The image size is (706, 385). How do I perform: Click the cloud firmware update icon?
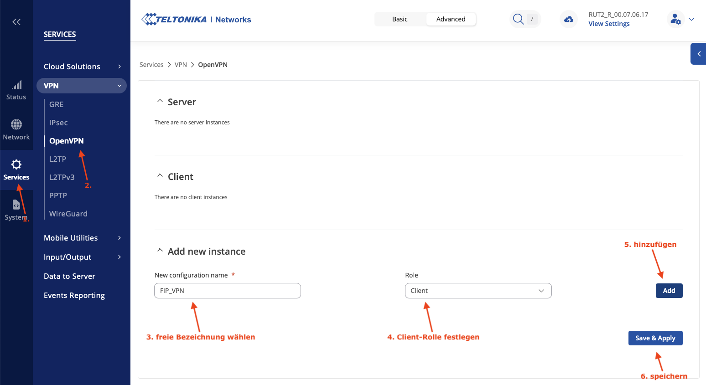coord(569,19)
